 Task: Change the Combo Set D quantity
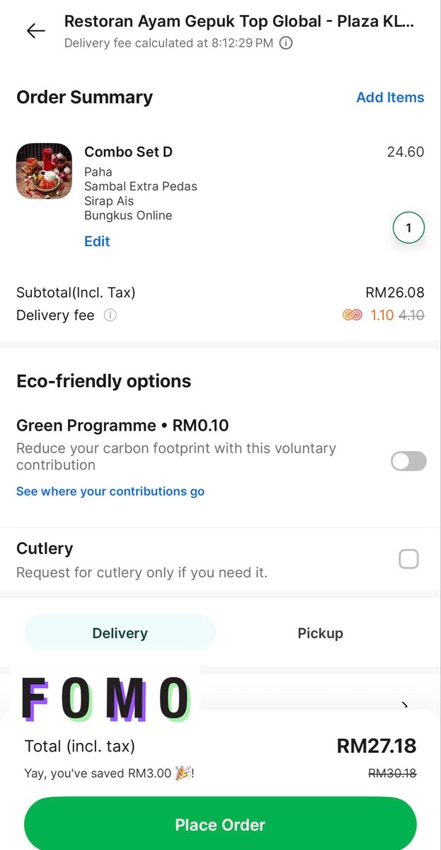pyautogui.click(x=408, y=229)
